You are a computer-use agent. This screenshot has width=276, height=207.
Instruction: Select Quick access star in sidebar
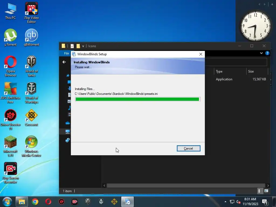[68, 75]
